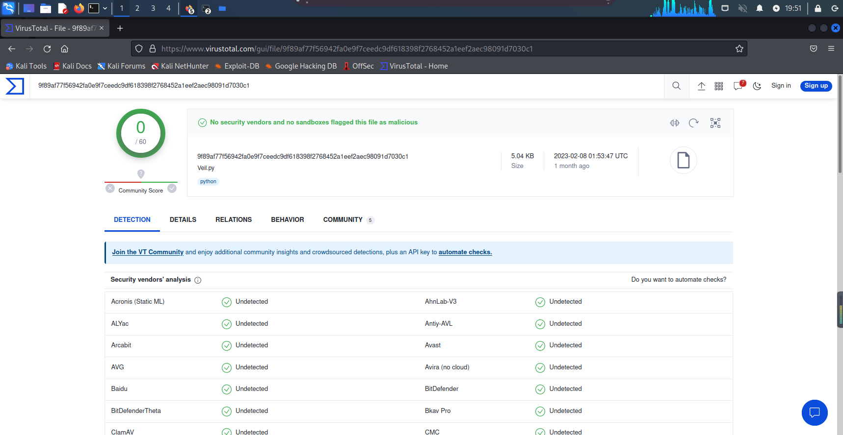Open the Kali Docs bookmark
The image size is (843, 435).
coord(73,66)
